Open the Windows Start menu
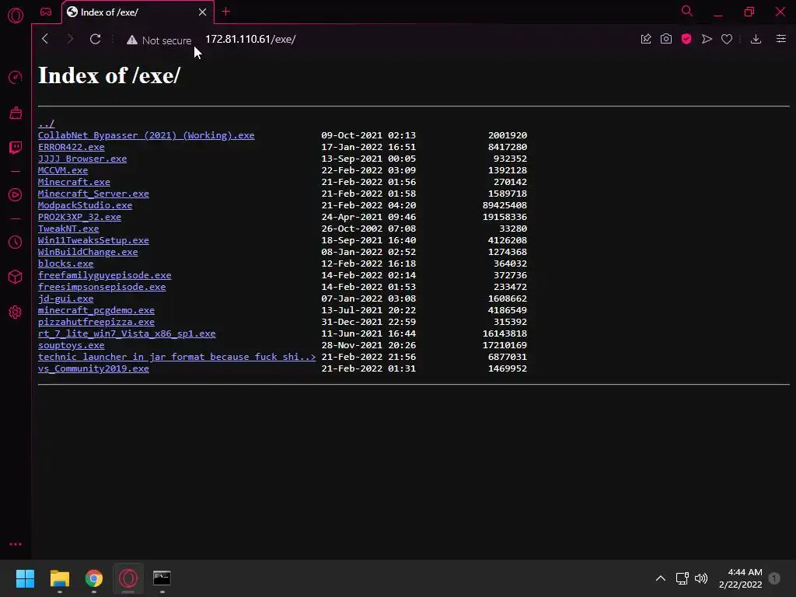The height and width of the screenshot is (597, 796). (25, 578)
